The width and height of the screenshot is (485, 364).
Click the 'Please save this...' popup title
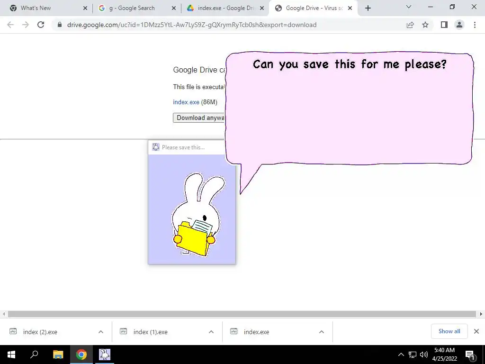click(183, 147)
